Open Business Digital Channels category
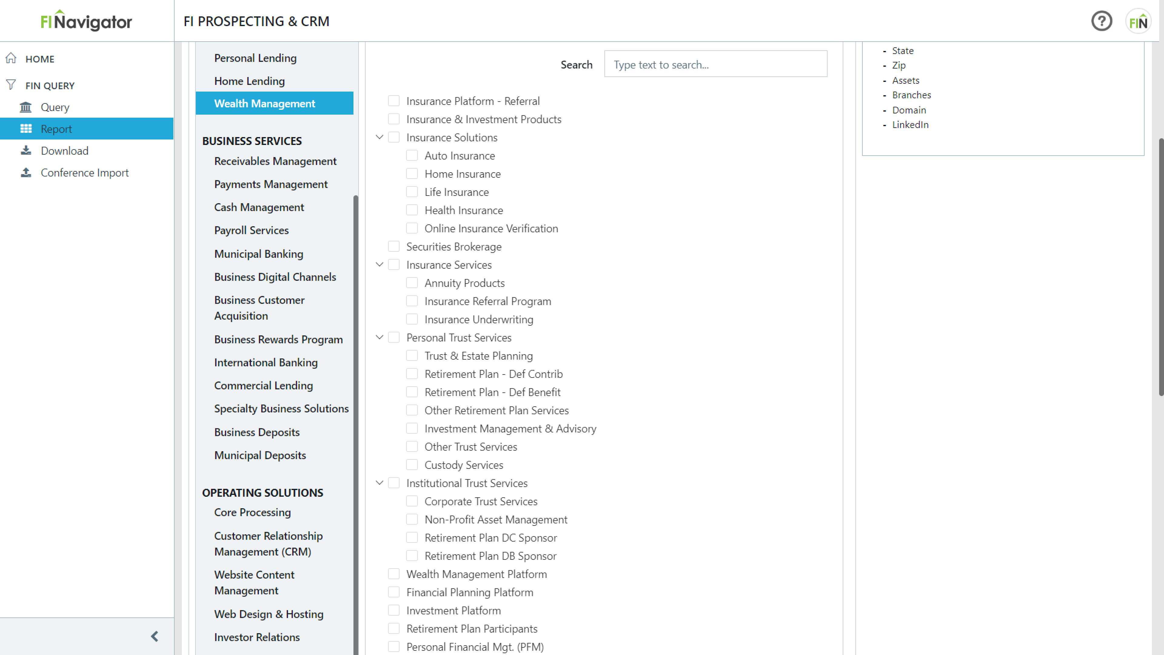This screenshot has width=1164, height=655. [x=275, y=277]
